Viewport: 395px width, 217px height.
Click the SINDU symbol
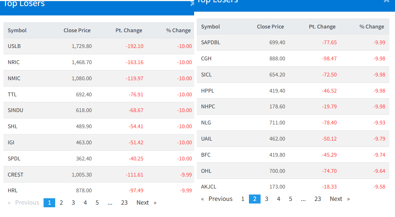[x=15, y=110]
